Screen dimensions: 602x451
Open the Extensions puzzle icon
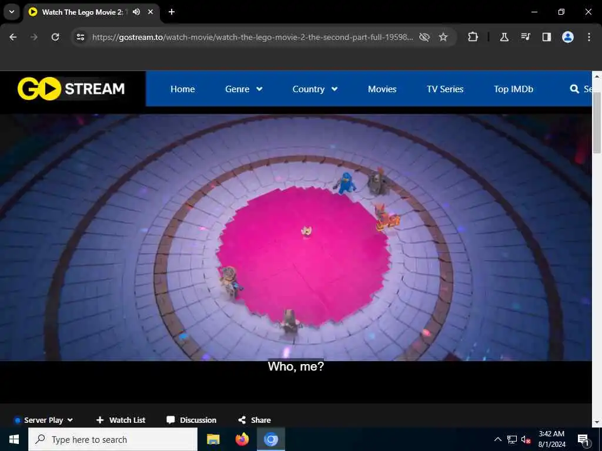[x=473, y=37]
